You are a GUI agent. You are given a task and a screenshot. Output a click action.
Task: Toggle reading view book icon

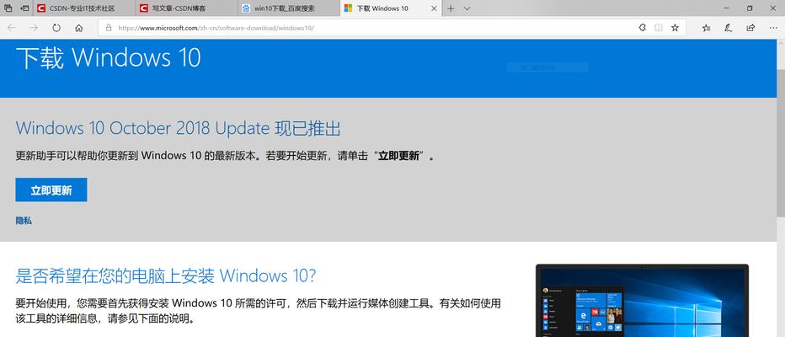tap(659, 28)
